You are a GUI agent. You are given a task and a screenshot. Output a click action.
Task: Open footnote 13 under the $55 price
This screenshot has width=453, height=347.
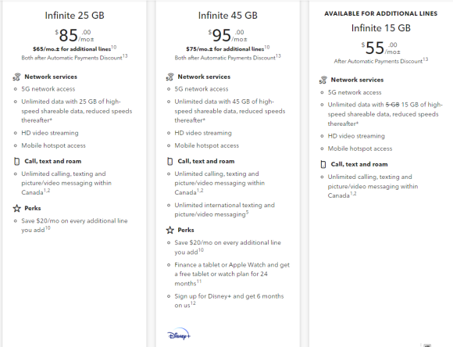click(425, 59)
